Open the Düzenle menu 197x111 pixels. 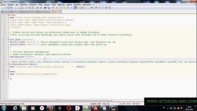click(11, 5)
